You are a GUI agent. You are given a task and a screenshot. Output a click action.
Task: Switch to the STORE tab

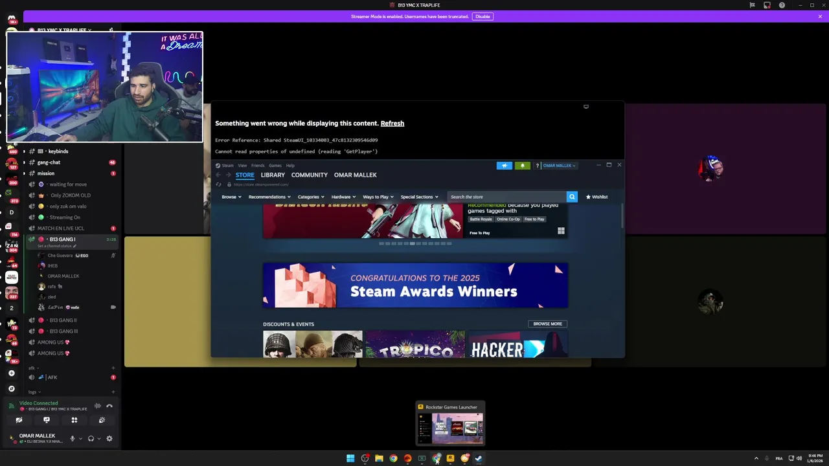coord(245,175)
